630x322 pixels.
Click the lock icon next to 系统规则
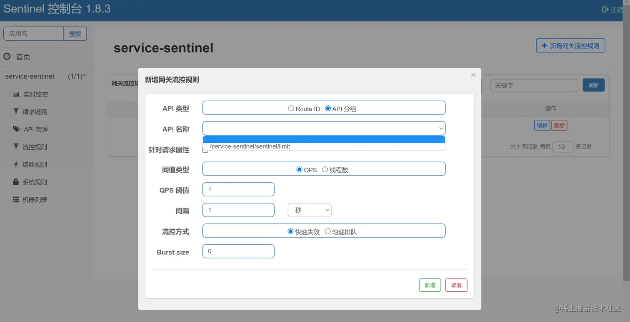(x=16, y=182)
